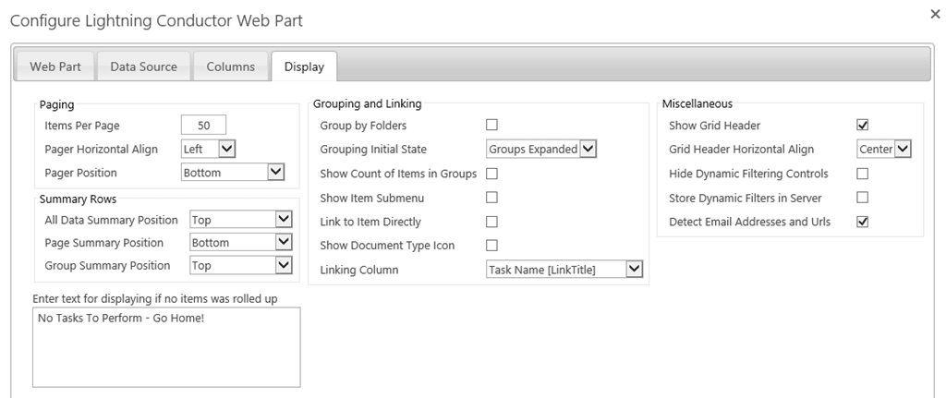Viewport: 946px width, 398px height.
Task: Enable the Show Item Submenu checkbox
Action: point(491,198)
